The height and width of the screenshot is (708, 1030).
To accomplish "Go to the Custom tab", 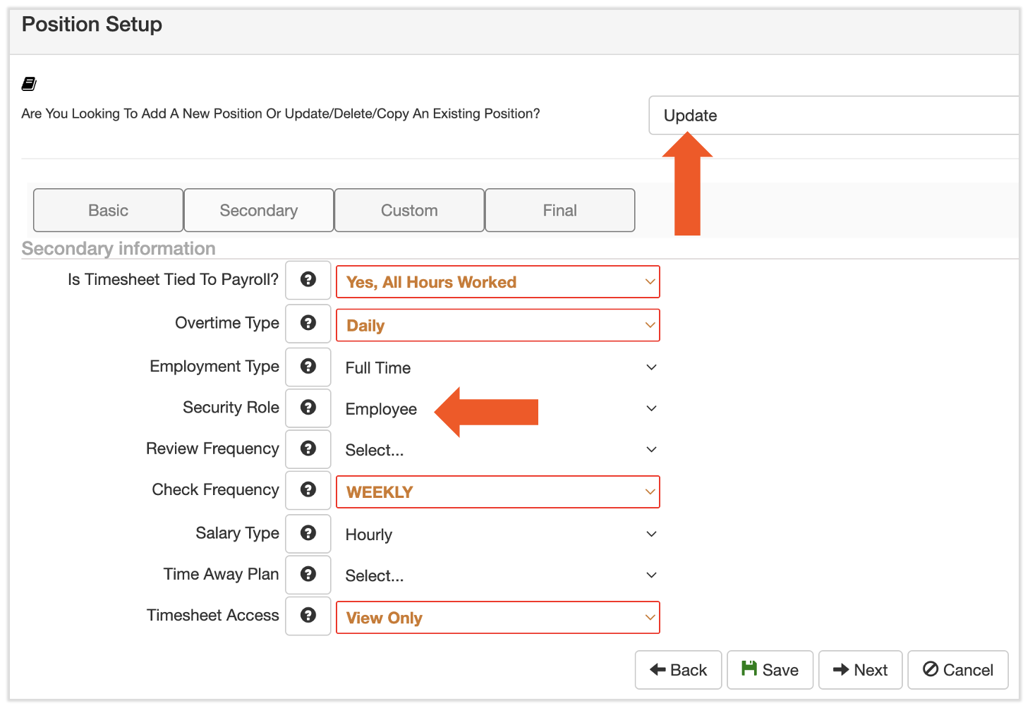I will point(409,210).
